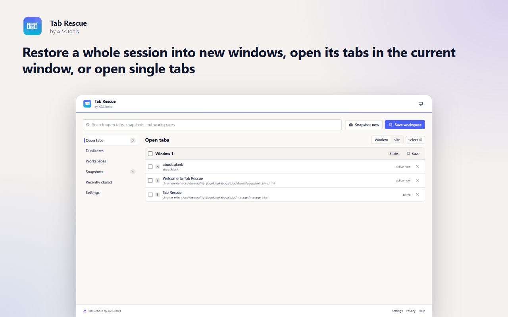Go to Duplicates in sidebar
Image resolution: width=508 pixels, height=317 pixels.
111,151
